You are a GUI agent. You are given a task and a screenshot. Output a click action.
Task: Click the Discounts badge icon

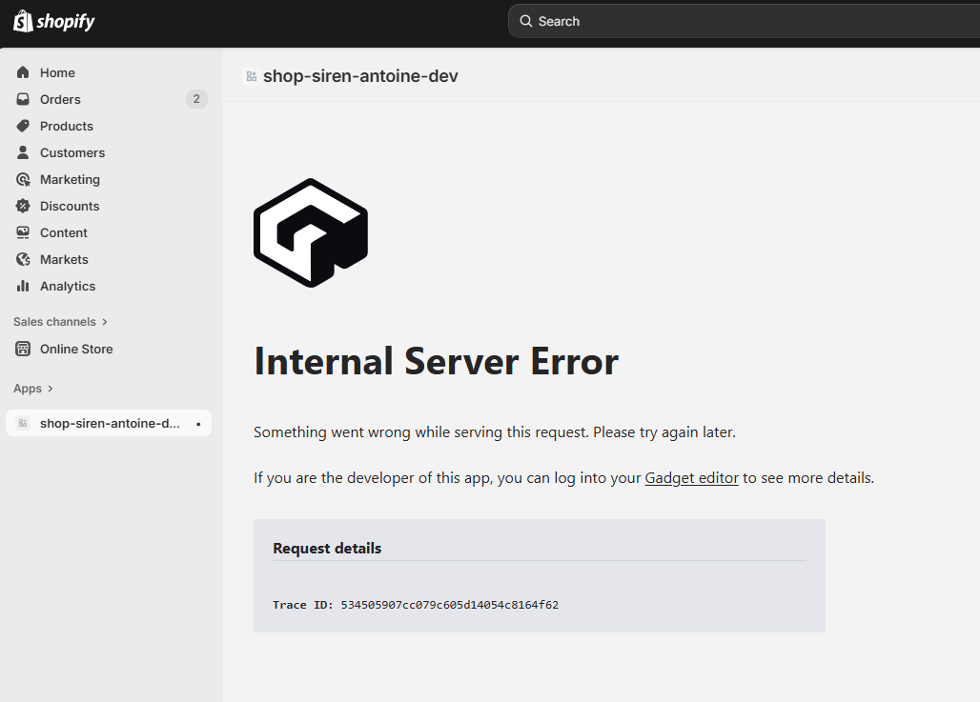[x=23, y=206]
